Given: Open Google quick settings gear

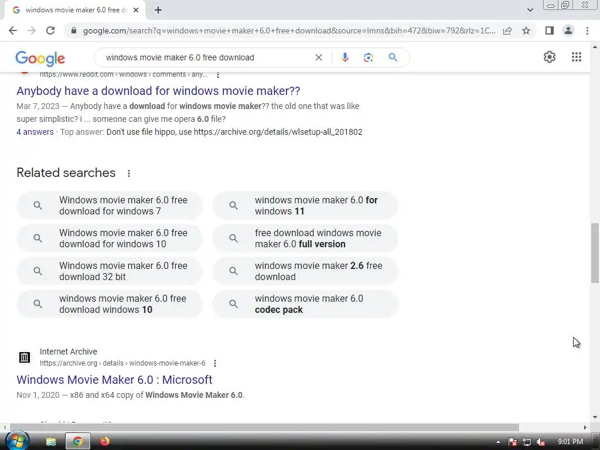Looking at the screenshot, I should click(x=550, y=57).
